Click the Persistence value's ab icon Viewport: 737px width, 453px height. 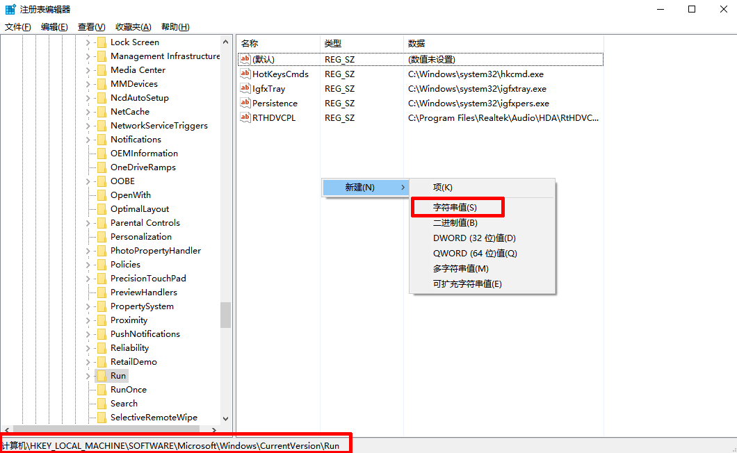point(245,103)
